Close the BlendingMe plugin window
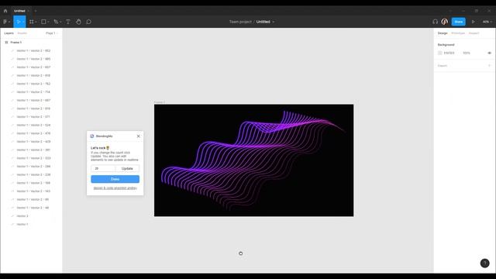Image resolution: width=496 pixels, height=279 pixels. (x=138, y=136)
